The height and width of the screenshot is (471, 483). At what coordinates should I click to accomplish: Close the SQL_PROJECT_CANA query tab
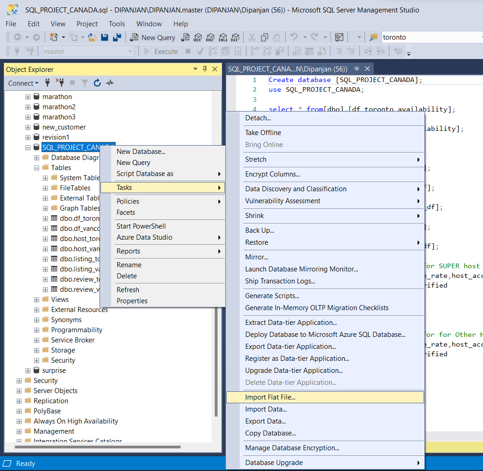pyautogui.click(x=367, y=69)
